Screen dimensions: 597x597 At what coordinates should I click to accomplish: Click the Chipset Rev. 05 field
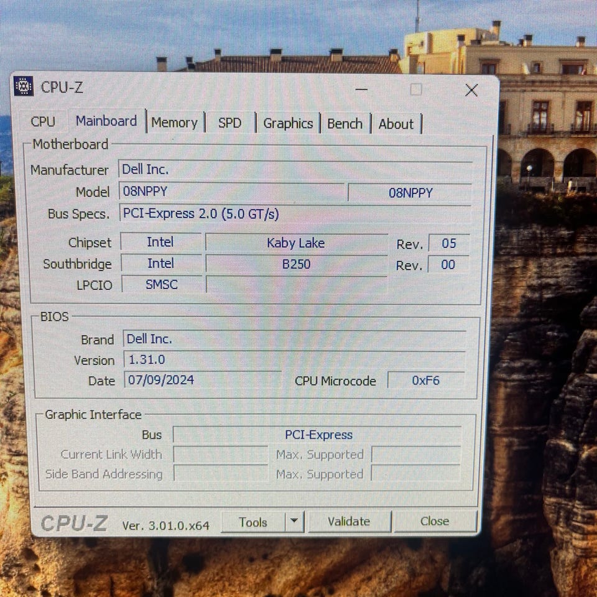449,243
